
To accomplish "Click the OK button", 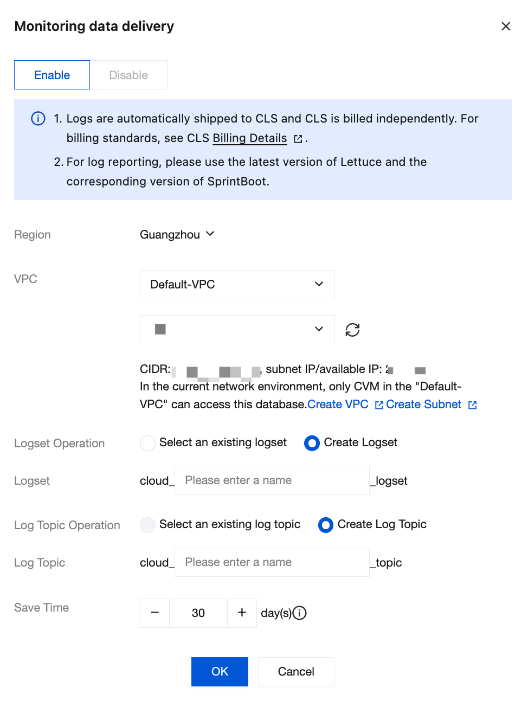I will (x=220, y=671).
